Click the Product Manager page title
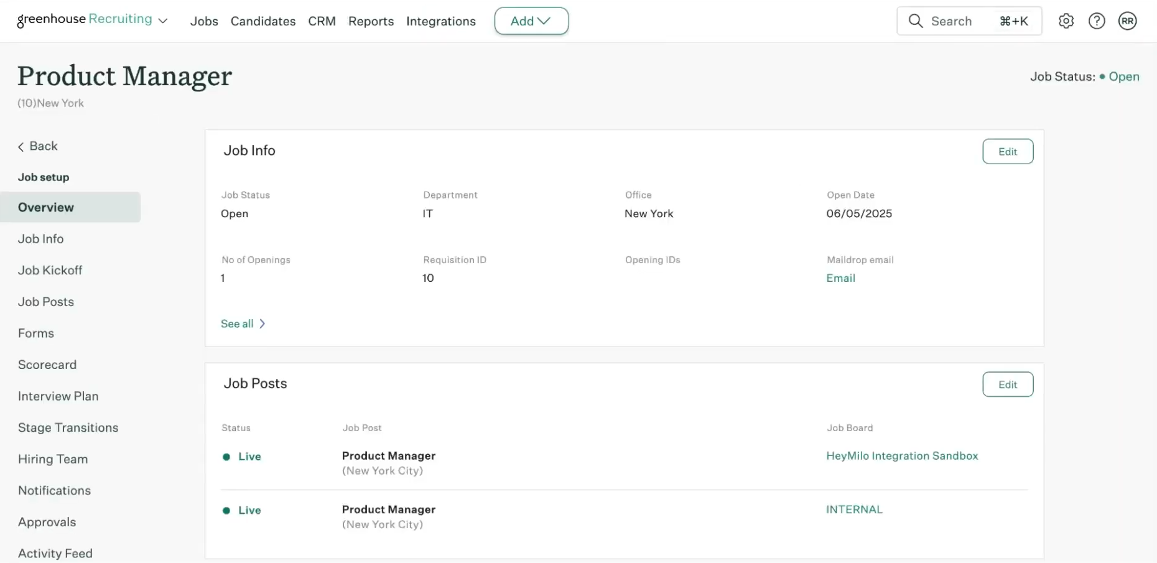Viewport: 1157px width, 563px height. 124,76
